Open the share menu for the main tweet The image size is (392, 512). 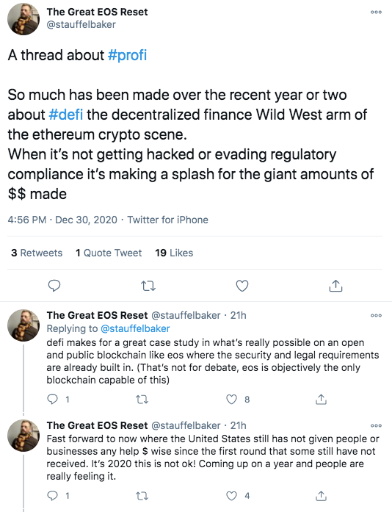[x=335, y=286]
